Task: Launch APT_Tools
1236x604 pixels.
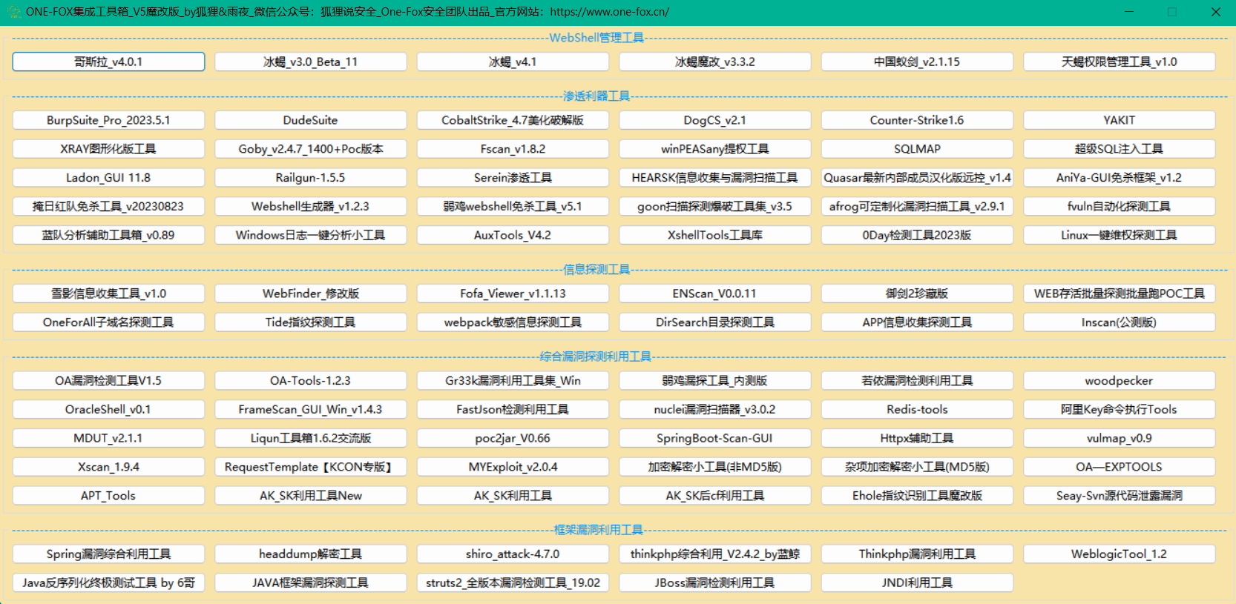Action: tap(108, 496)
